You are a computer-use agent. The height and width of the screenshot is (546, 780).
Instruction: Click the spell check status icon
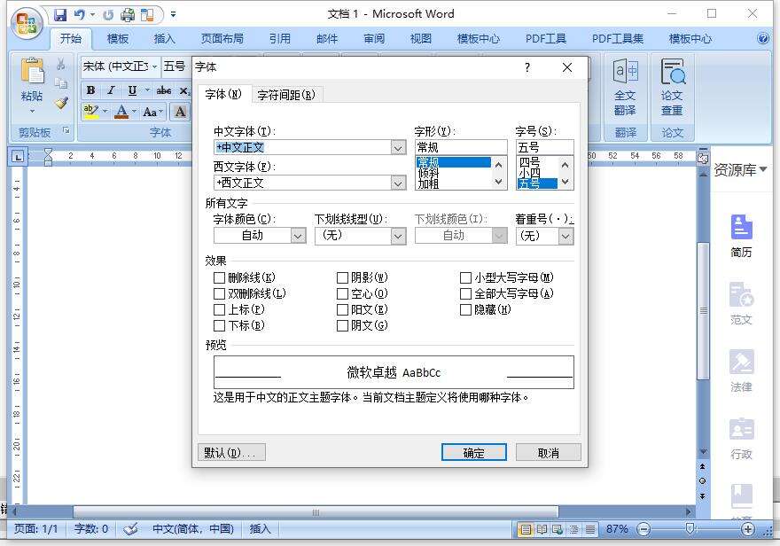pos(130,529)
